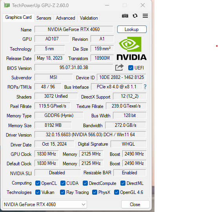Toggle the Vulkan checkbox
218x212 pixels.
pos(38,192)
